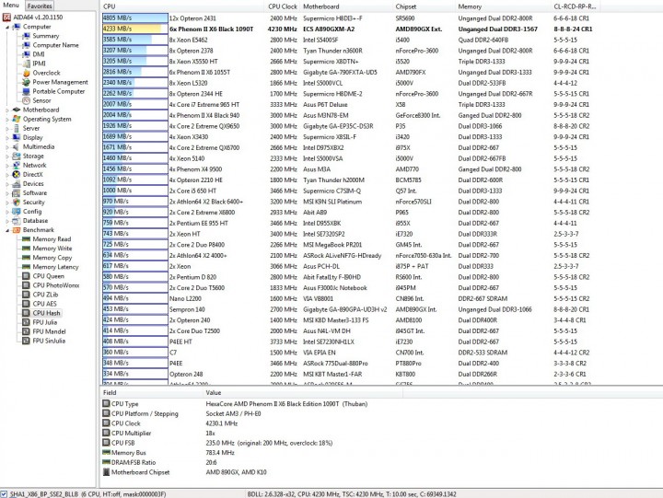663x498 pixels.
Task: Open Portable Computer icon
Action: click(26, 91)
